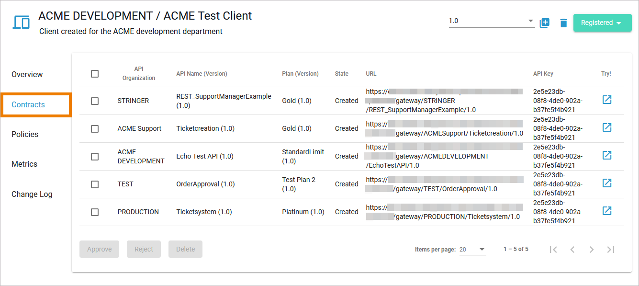Click the previous page arrow
This screenshot has height=286, width=639.
572,249
